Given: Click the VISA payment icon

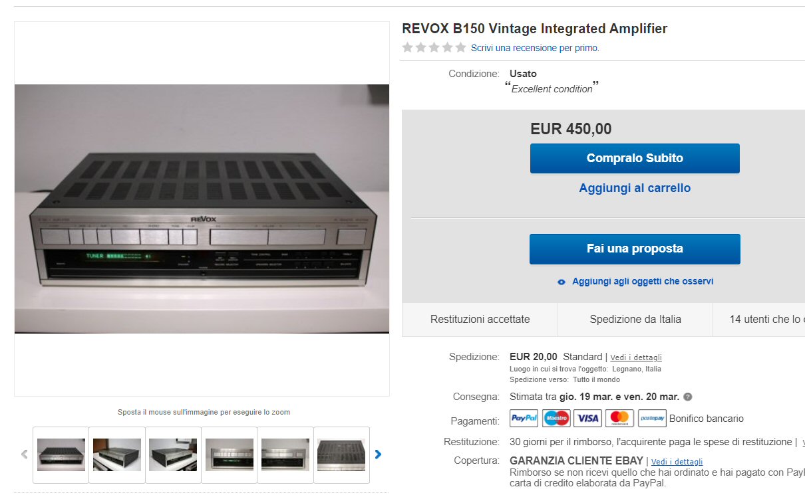Looking at the screenshot, I should point(587,418).
